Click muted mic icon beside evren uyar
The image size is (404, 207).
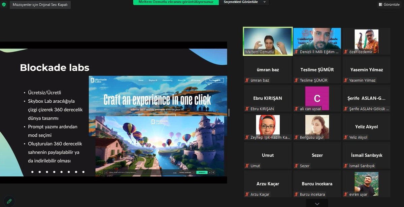(346, 194)
